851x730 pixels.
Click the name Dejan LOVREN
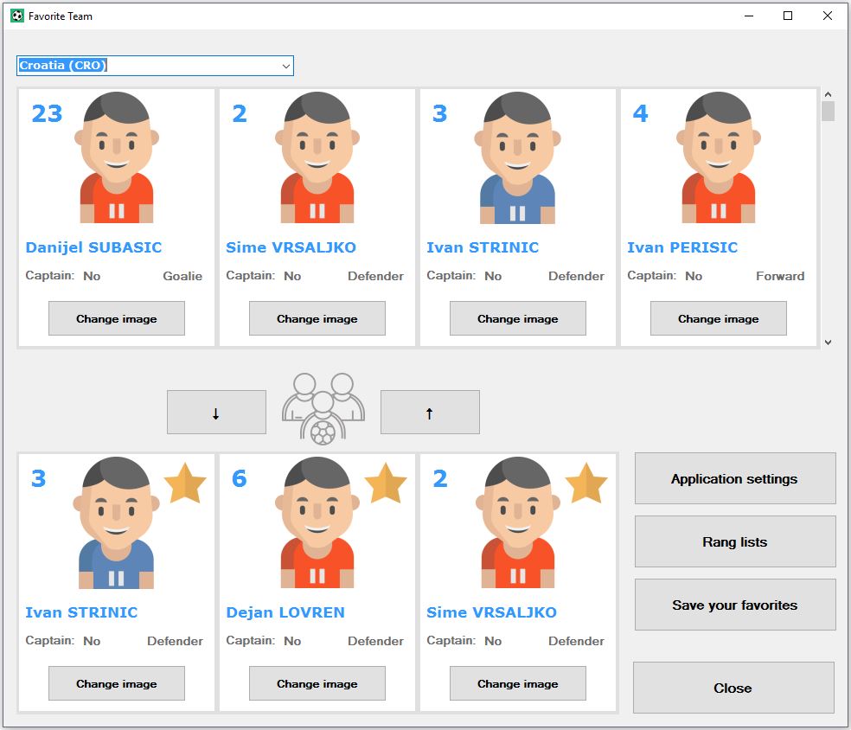pyautogui.click(x=285, y=612)
